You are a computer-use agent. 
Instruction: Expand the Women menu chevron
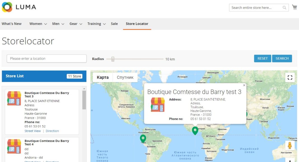tap(46, 24)
